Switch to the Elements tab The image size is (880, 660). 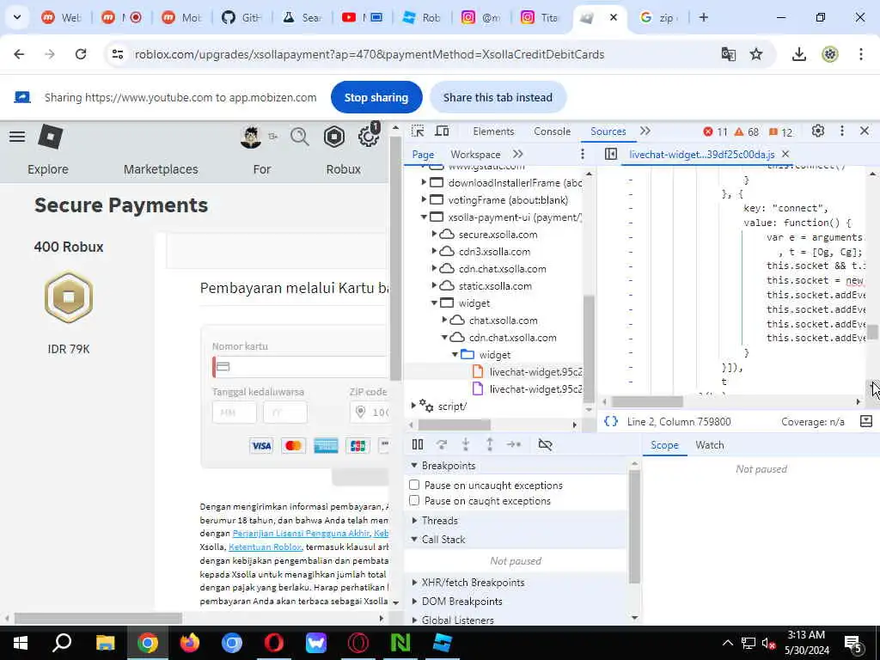493,131
